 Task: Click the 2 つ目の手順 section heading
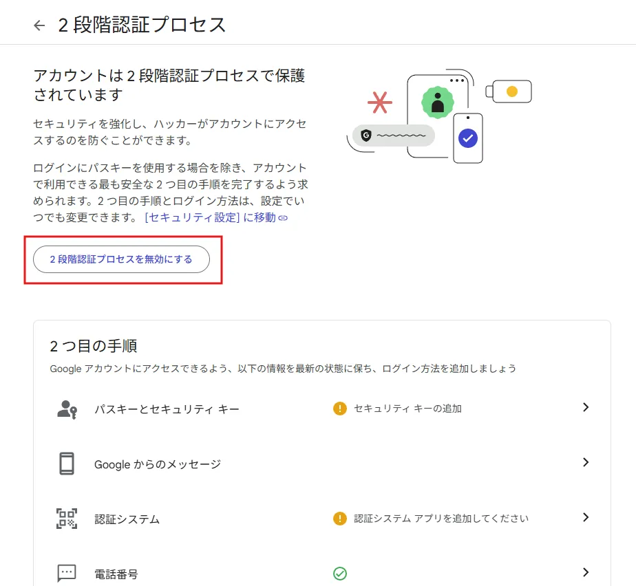pos(94,346)
